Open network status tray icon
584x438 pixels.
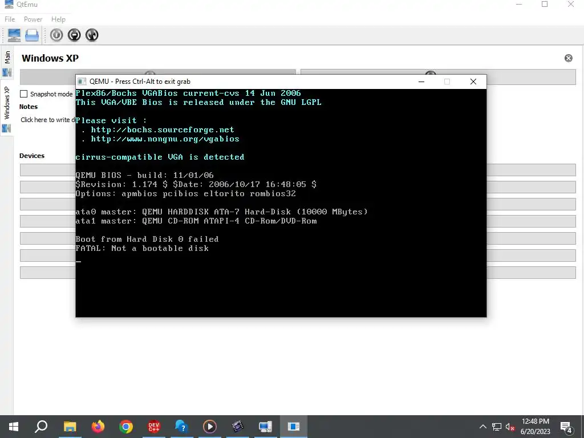coord(497,427)
